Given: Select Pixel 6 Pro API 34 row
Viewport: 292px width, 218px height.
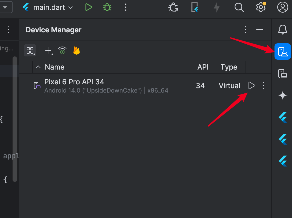Looking at the screenshot, I should click(145, 86).
